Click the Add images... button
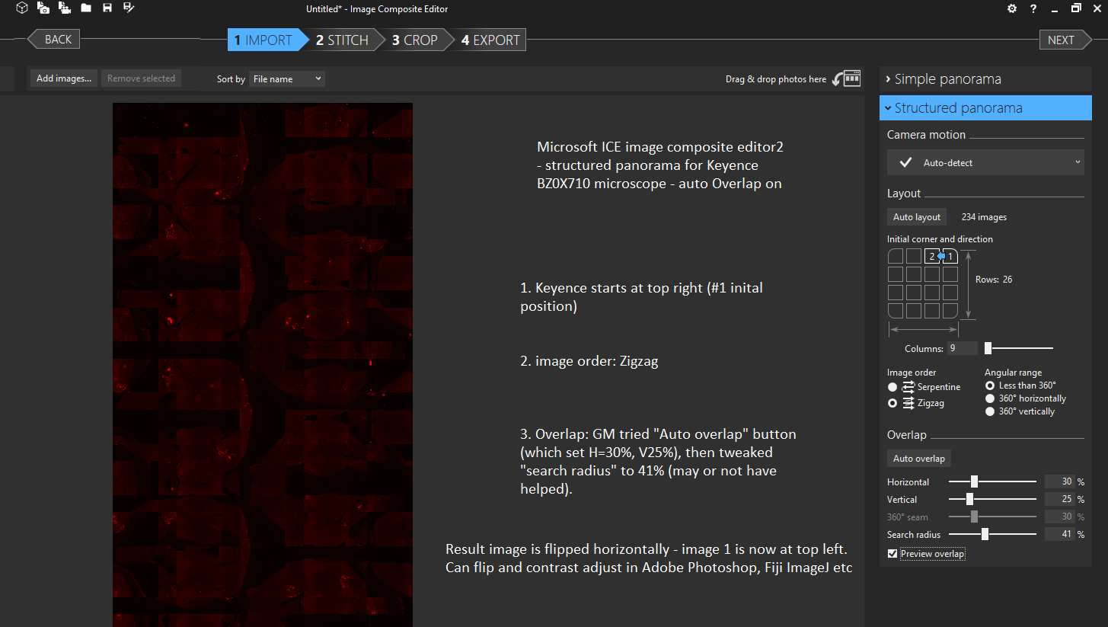The width and height of the screenshot is (1108, 627). [64, 78]
